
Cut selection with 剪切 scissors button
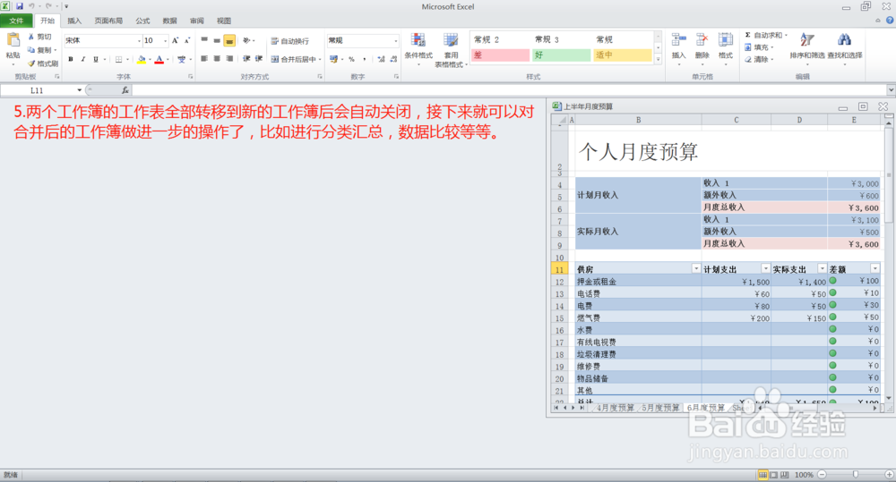[x=40, y=37]
